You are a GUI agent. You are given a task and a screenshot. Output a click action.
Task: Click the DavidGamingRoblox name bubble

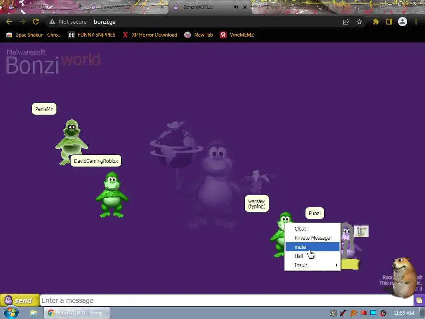96,161
